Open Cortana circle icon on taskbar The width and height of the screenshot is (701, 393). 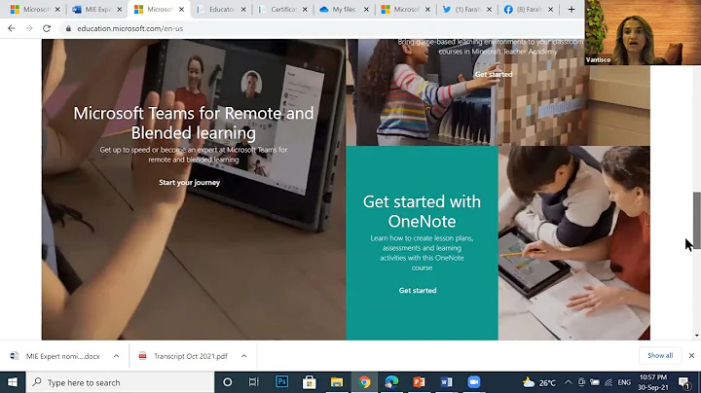tap(227, 382)
